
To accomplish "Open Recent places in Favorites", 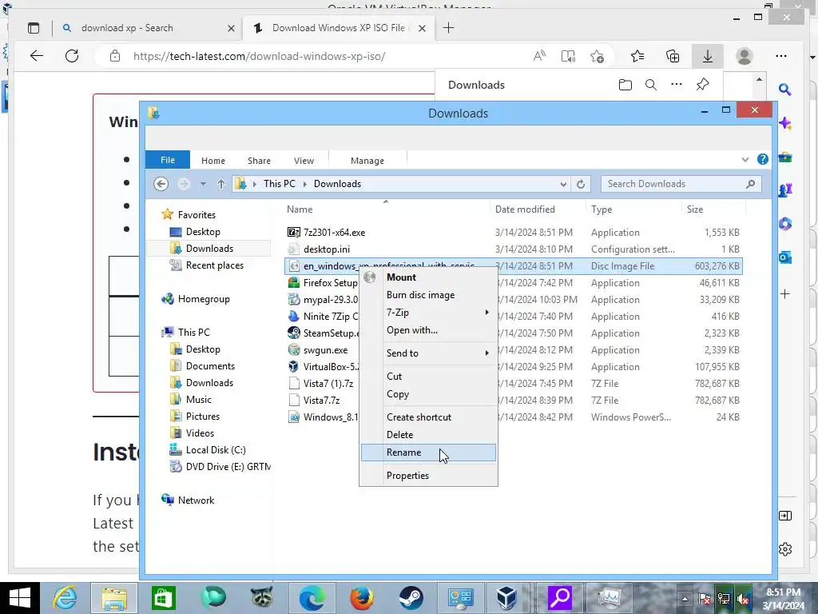I will pos(214,265).
